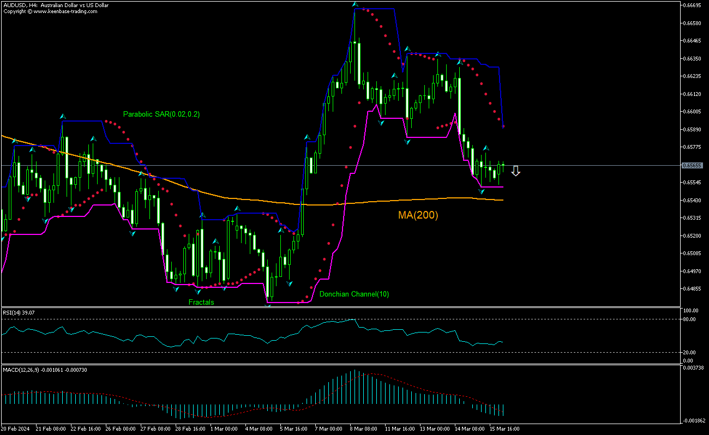Click the 0.66695 price axis label
Screen dimensions: 709x435
pyautogui.click(x=692, y=5)
